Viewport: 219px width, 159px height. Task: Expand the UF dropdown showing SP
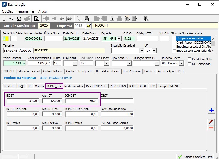(x=154, y=51)
